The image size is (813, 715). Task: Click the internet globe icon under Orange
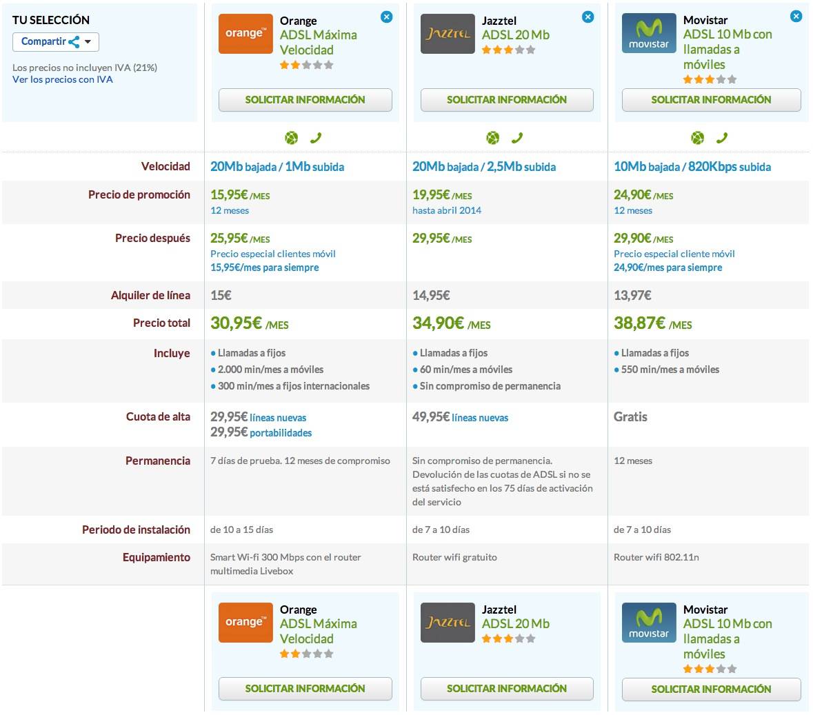292,138
